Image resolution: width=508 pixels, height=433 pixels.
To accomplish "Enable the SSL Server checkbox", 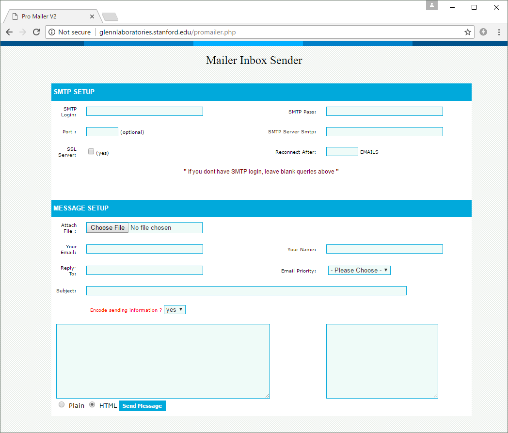I will click(x=91, y=151).
